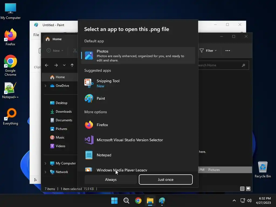Open the See more ellipsis menu
The width and height of the screenshot is (276, 207).
tap(228, 51)
